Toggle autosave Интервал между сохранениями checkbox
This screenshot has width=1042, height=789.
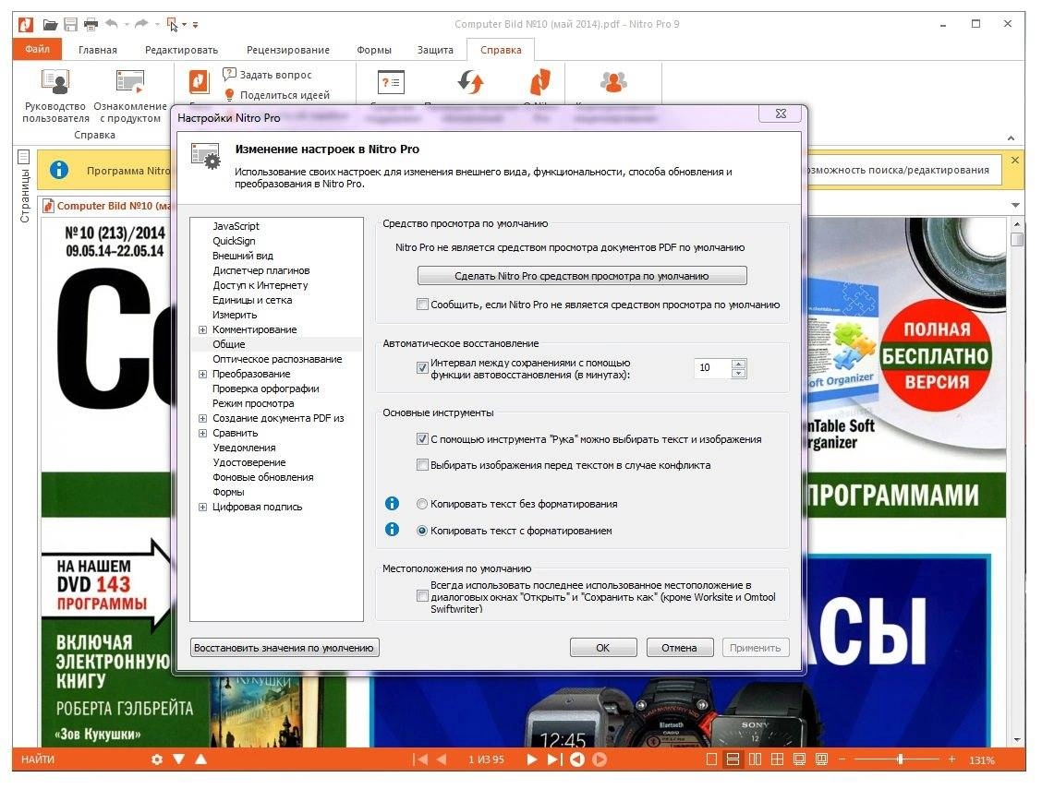pyautogui.click(x=422, y=367)
